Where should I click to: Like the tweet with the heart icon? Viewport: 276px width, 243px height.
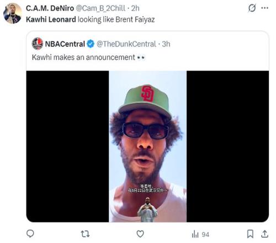(x=140, y=234)
